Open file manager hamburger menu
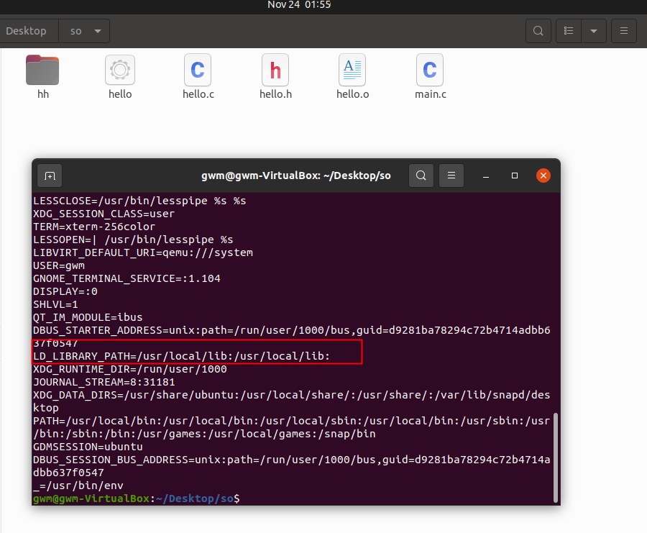 click(x=624, y=31)
